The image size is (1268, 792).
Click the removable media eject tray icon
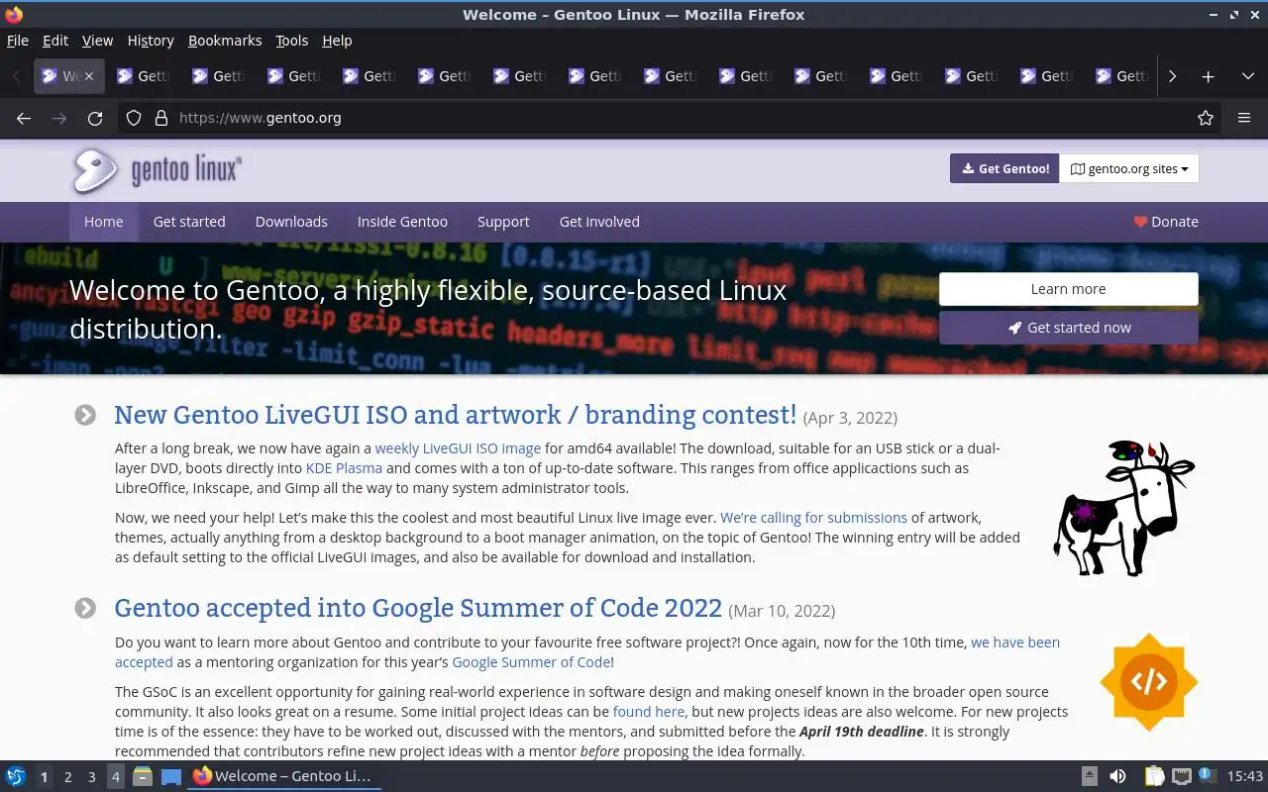pyautogui.click(x=1089, y=776)
